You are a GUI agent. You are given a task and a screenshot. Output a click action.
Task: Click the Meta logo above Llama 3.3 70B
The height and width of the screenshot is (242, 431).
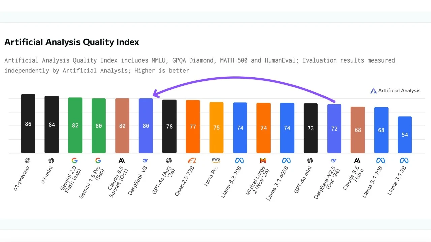point(240,161)
